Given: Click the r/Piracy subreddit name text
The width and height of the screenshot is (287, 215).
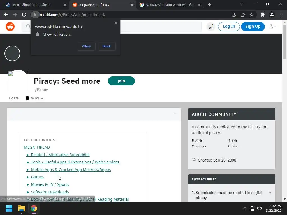Looking at the screenshot, I should 41,90.
